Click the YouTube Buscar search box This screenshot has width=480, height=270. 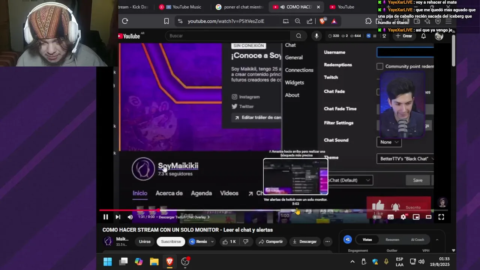pyautogui.click(x=228, y=36)
